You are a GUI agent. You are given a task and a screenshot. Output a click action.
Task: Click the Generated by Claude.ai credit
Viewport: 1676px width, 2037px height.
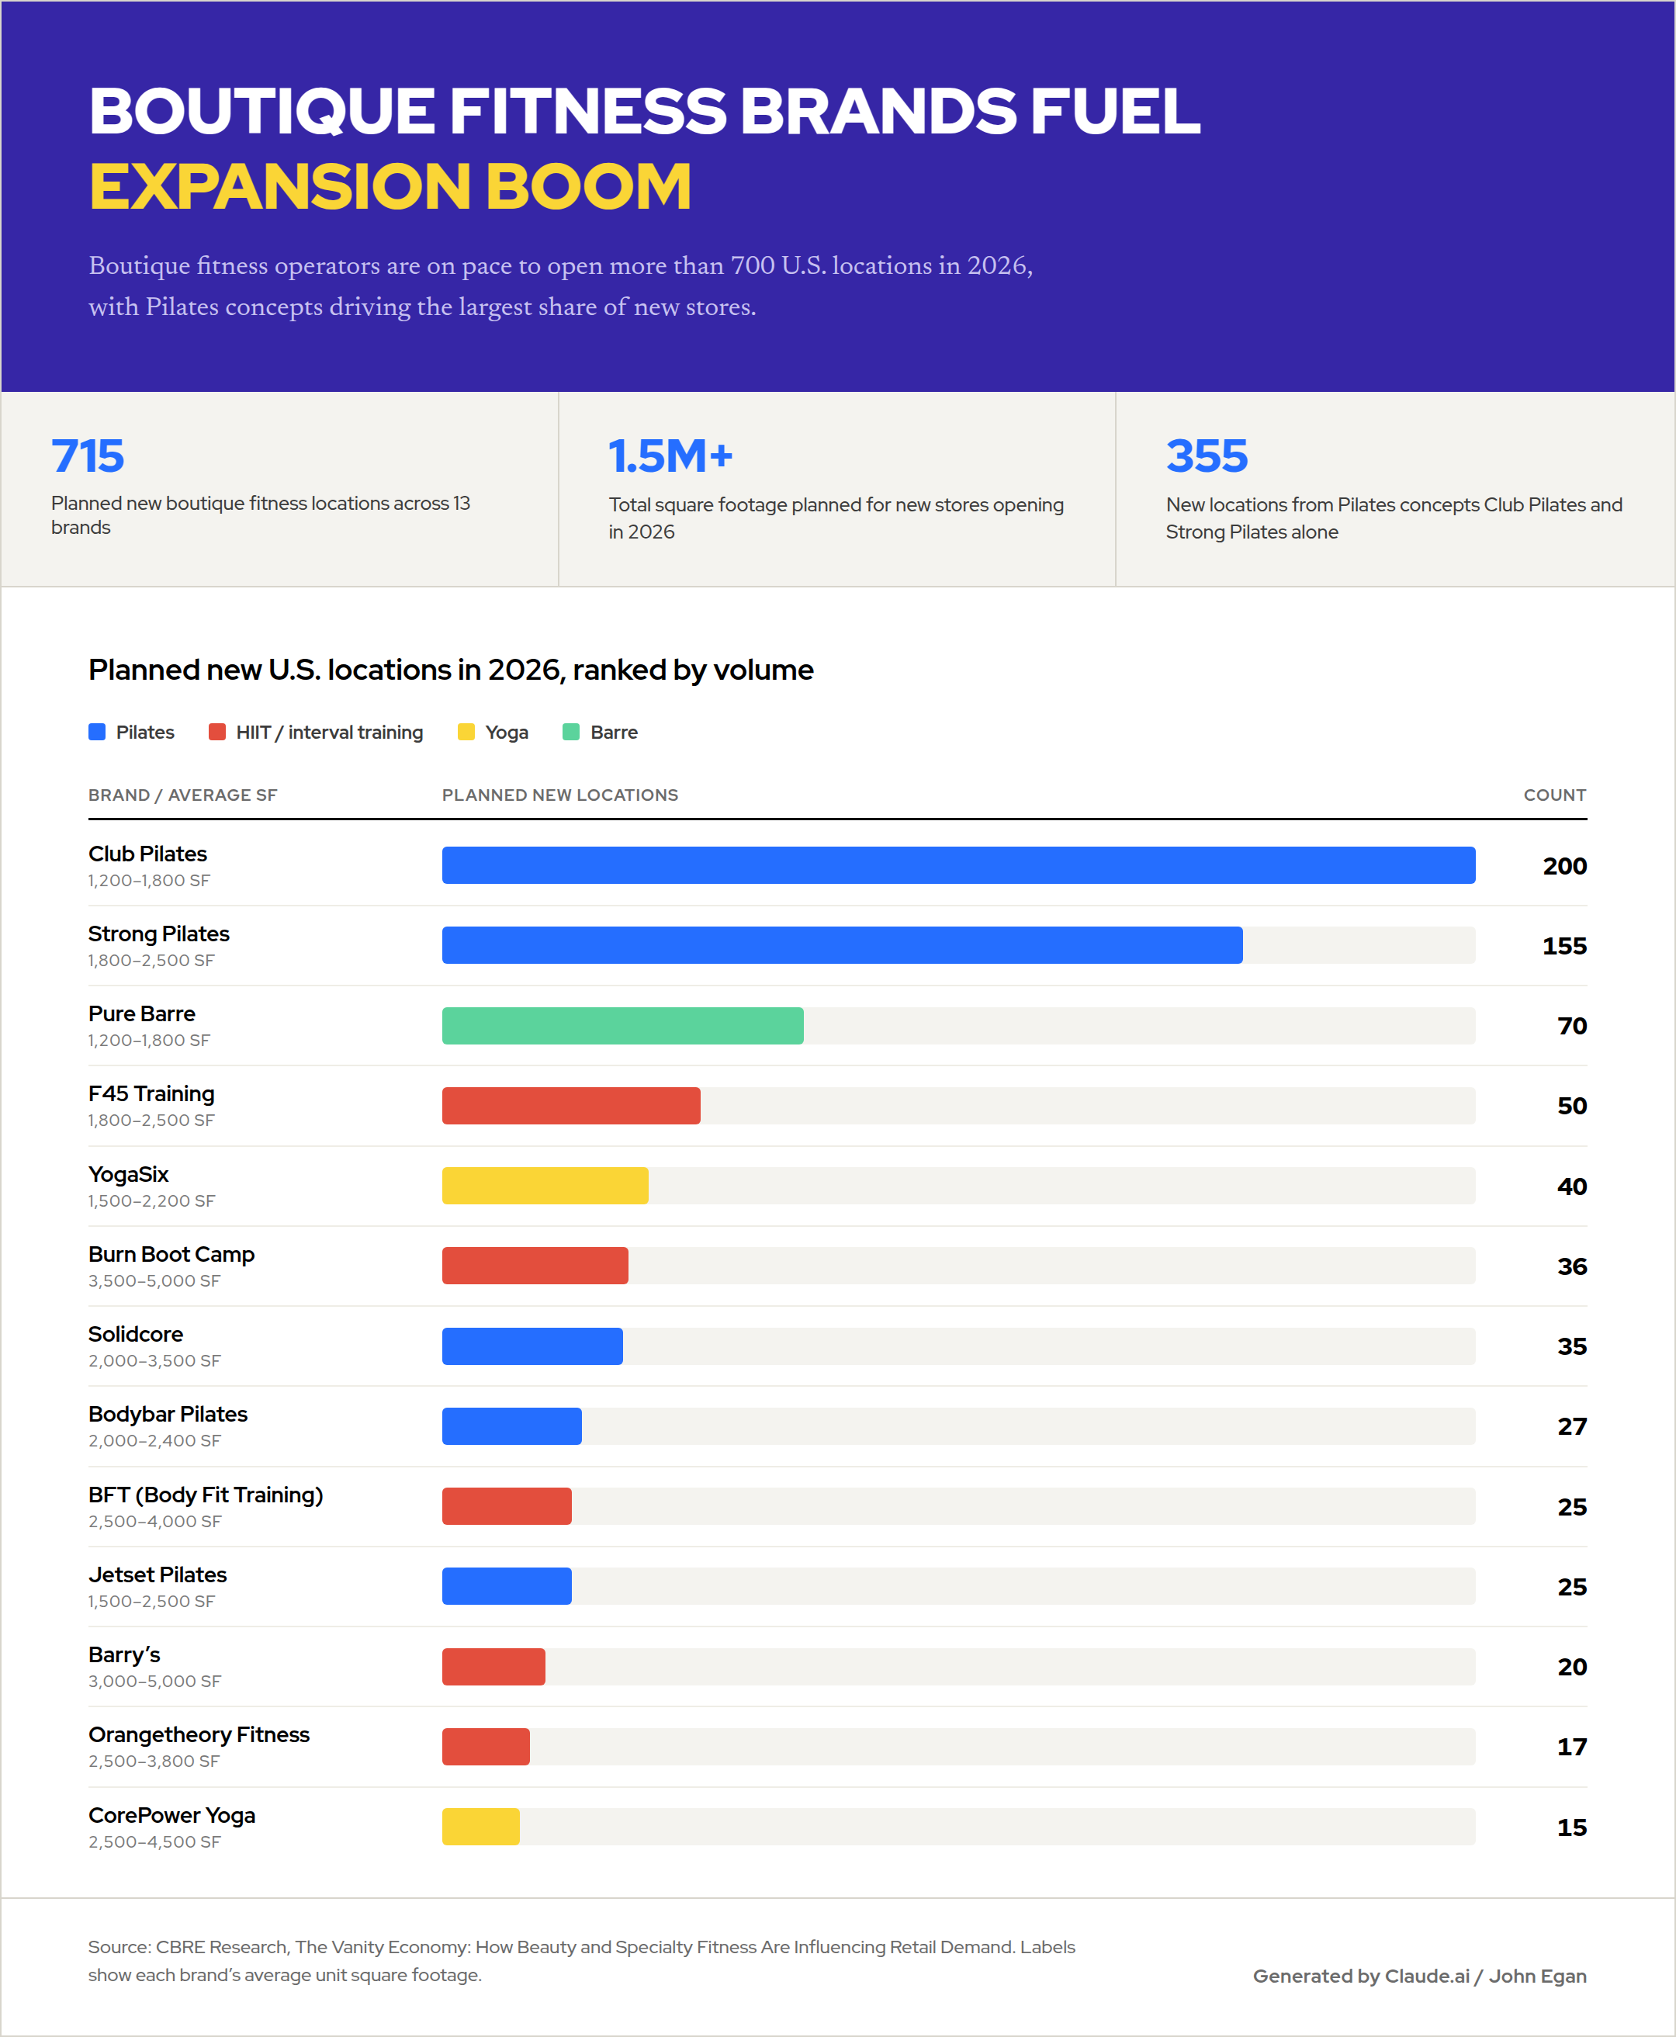click(x=1419, y=1975)
